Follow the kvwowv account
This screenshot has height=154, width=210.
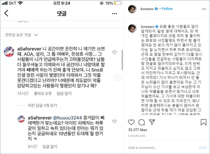point(167,9)
